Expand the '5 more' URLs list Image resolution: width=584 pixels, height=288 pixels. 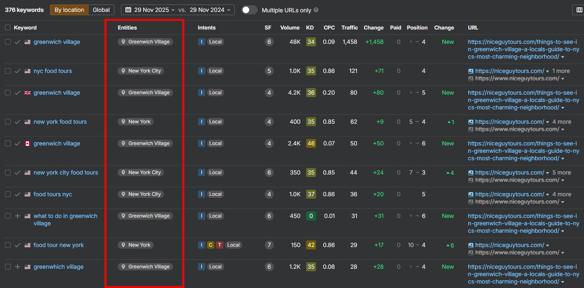pyautogui.click(x=561, y=172)
